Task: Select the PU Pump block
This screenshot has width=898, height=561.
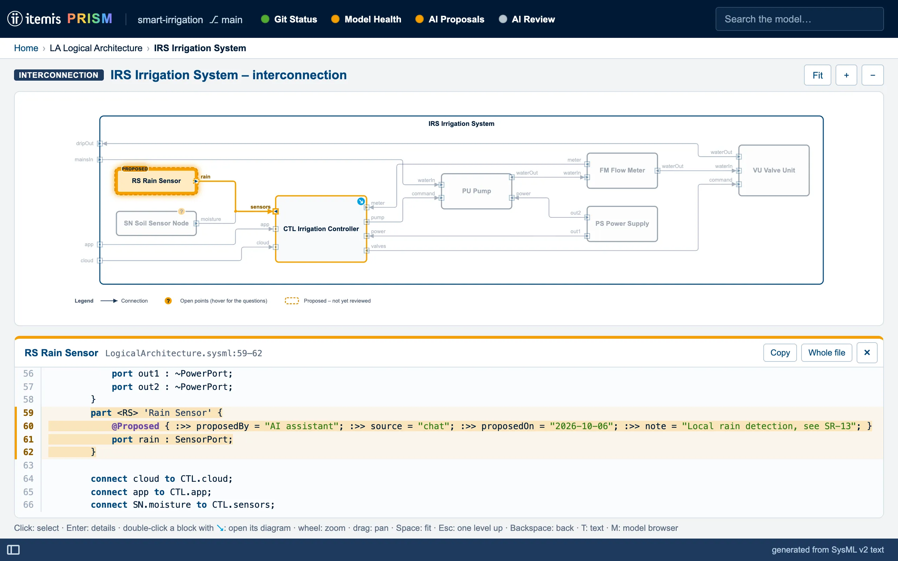Action: (476, 191)
